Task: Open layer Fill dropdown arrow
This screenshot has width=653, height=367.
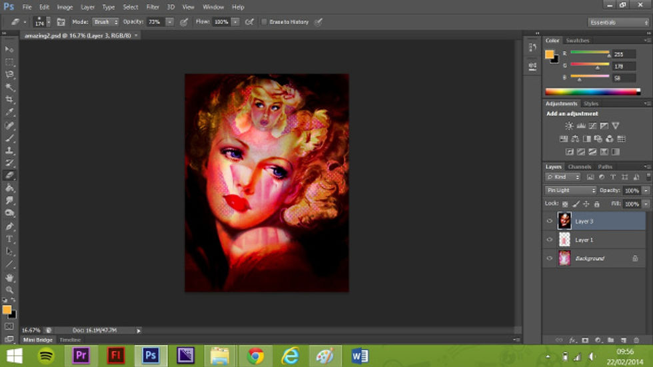Action: pyautogui.click(x=646, y=204)
